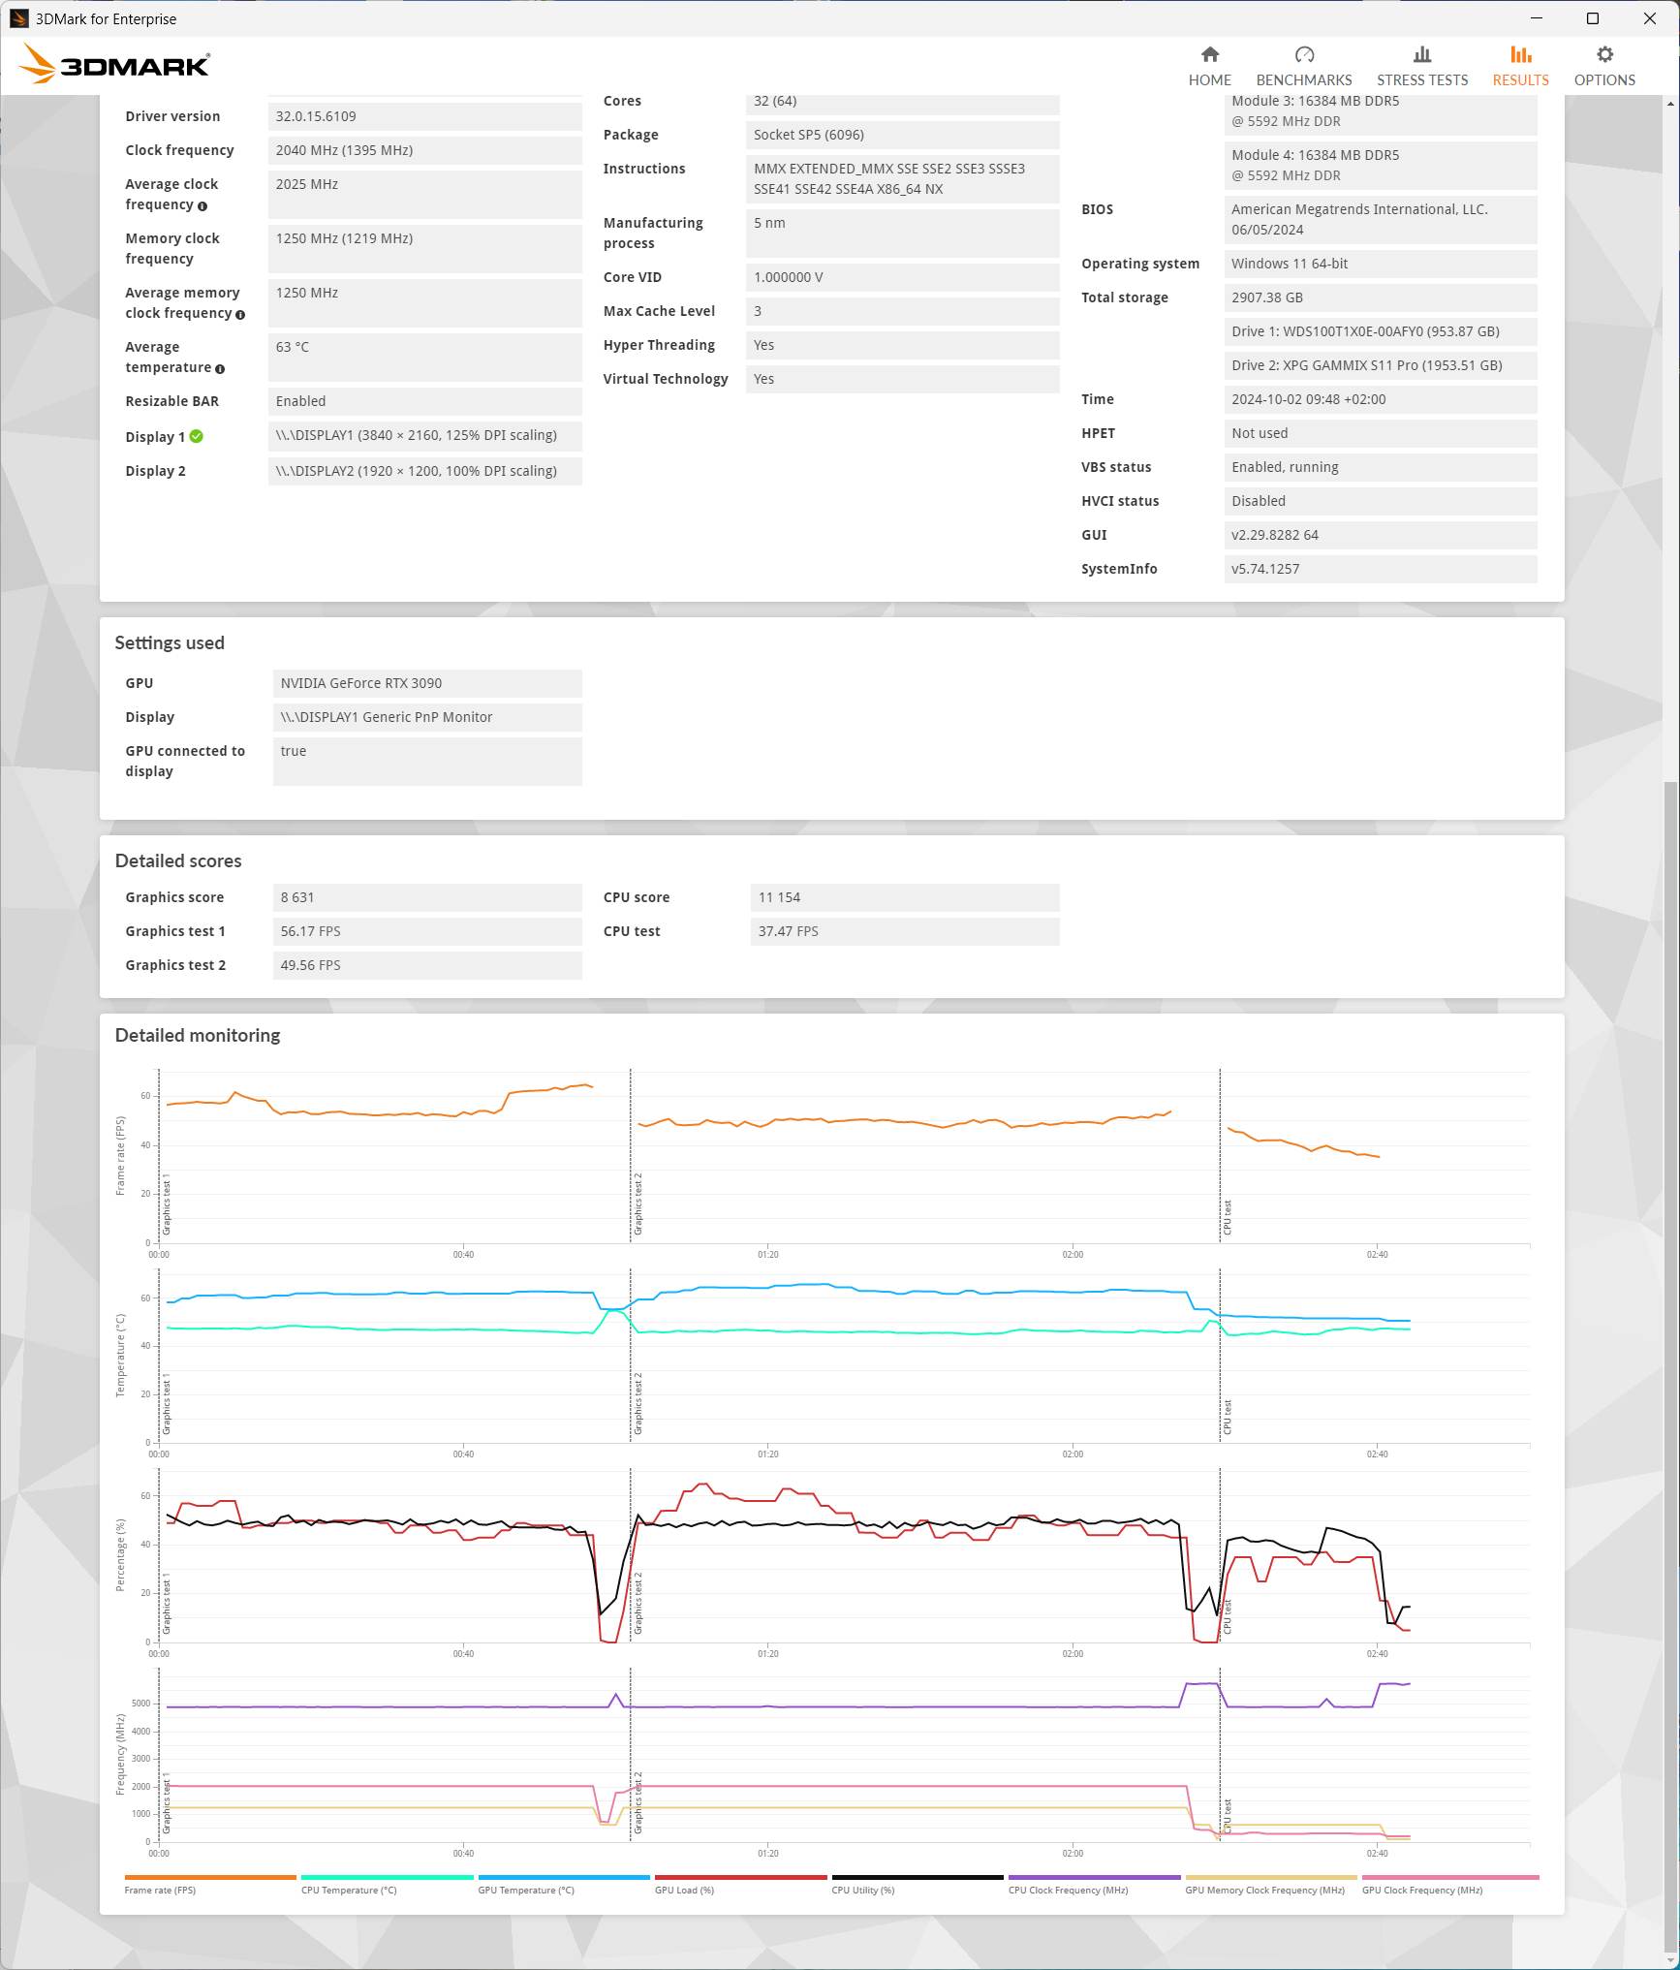Image resolution: width=1680 pixels, height=1970 pixels.
Task: Click the Settings used heading
Action: coord(170,642)
